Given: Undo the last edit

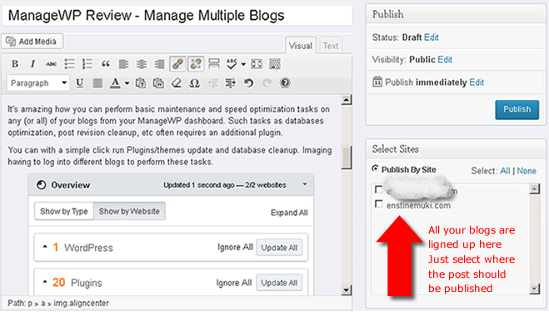Looking at the screenshot, I should 249,83.
